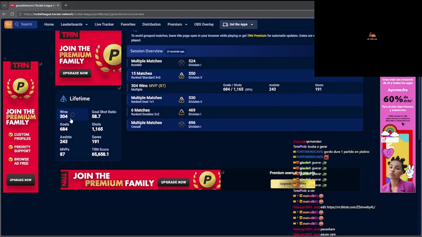Open the browser tab list dropdown
Viewport: 422px width, 237px height.
tap(4, 5)
